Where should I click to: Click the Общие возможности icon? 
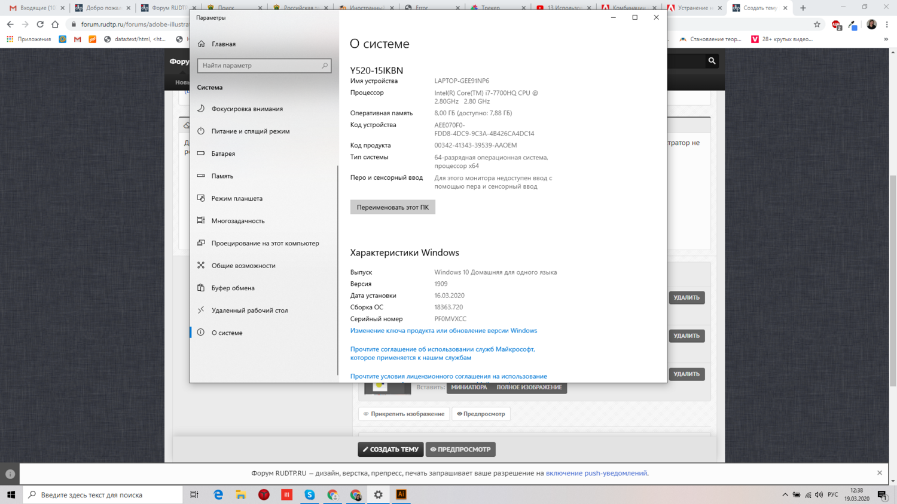coord(201,265)
